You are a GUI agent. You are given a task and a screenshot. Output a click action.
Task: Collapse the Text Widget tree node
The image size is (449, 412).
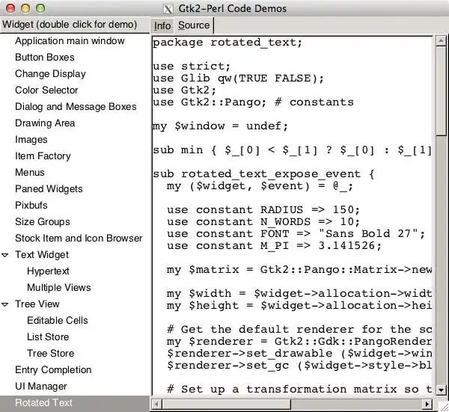pyautogui.click(x=5, y=255)
